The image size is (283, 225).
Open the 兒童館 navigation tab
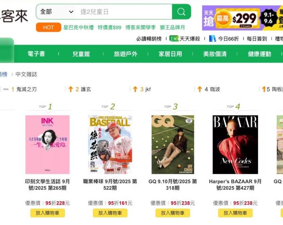[x=81, y=54]
